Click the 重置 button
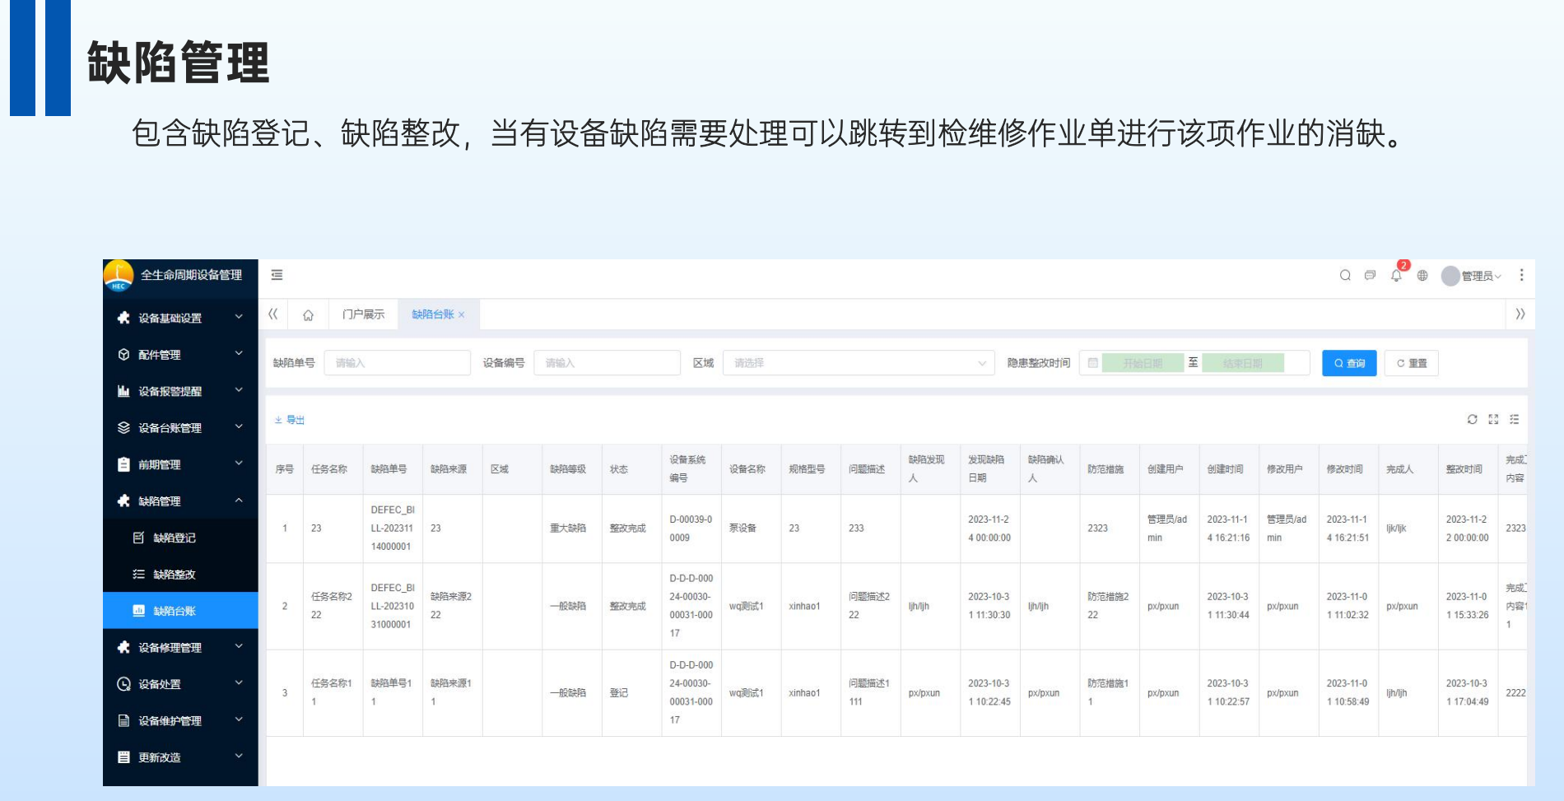 pyautogui.click(x=1412, y=363)
